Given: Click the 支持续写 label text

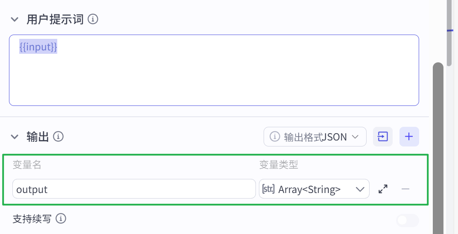Looking at the screenshot, I should pos(32,219).
